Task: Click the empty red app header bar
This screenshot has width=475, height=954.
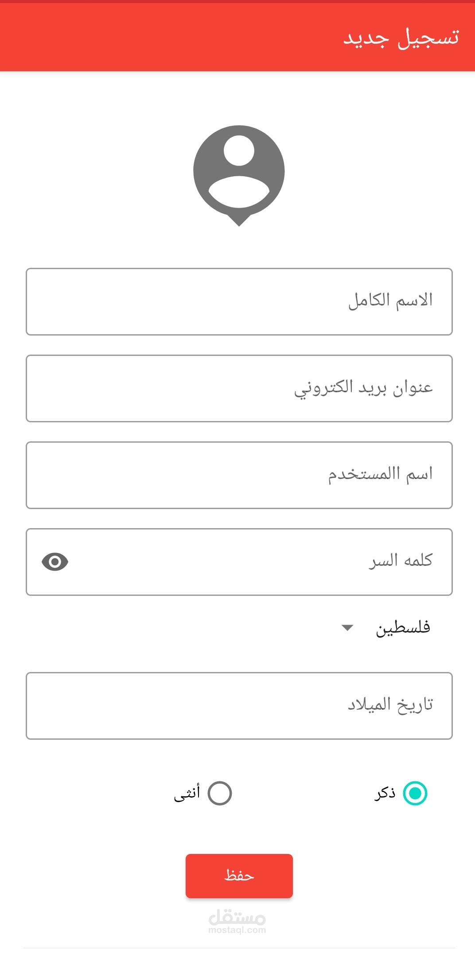Action: pyautogui.click(x=168, y=38)
